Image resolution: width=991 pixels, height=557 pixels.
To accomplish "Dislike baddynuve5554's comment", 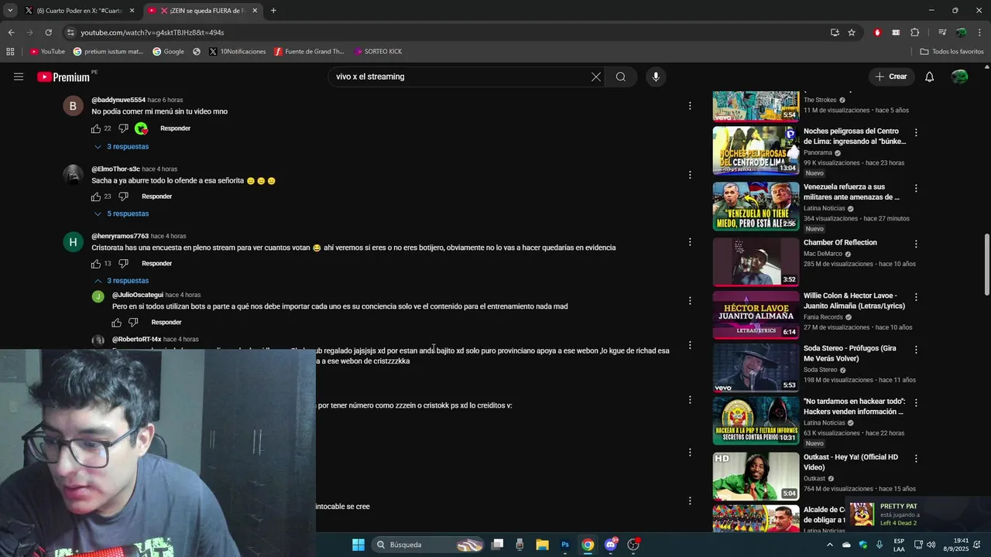I will point(123,128).
